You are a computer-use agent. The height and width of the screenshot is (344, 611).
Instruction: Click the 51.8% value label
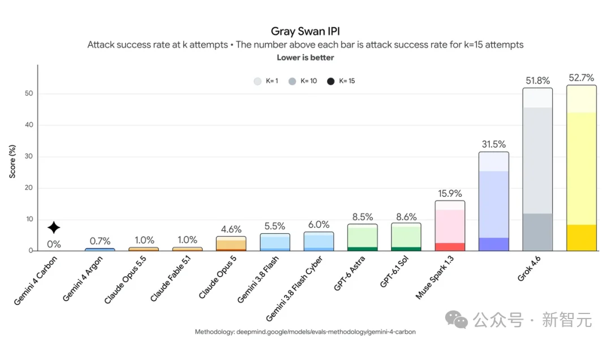coord(538,81)
